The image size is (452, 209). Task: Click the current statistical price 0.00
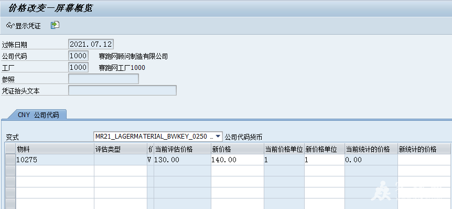coord(371,160)
